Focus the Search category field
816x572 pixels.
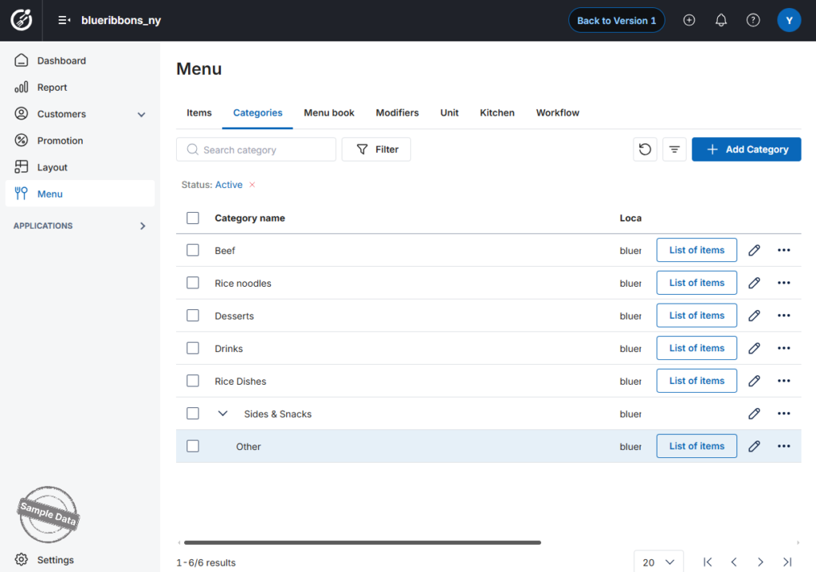coord(256,150)
